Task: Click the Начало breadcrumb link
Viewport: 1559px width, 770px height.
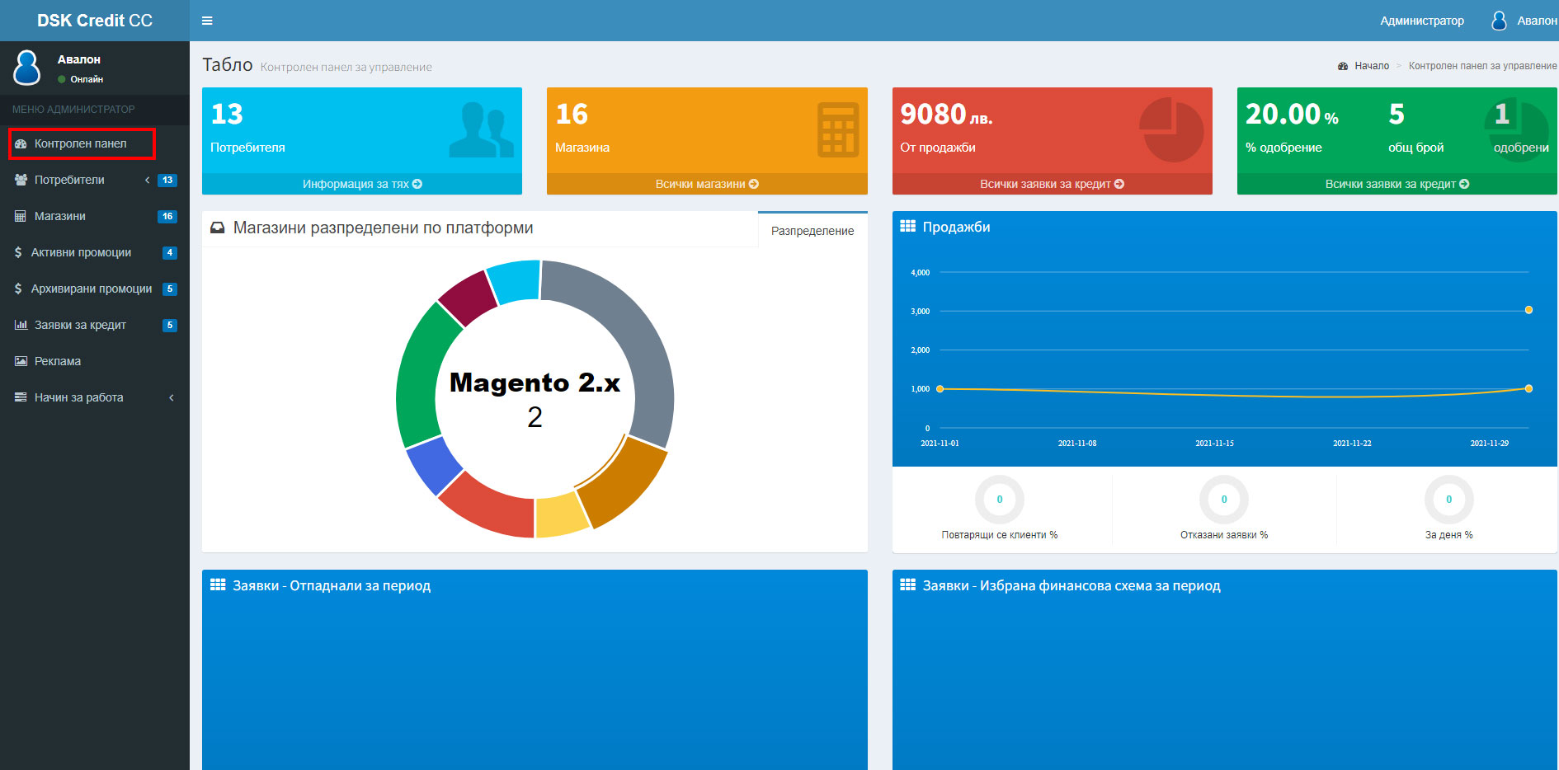Action: pos(1372,66)
